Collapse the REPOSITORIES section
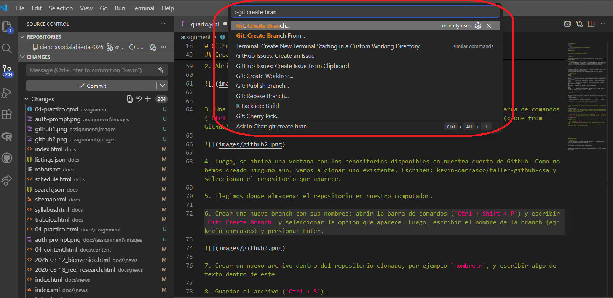Screen dimensions: 613x298 (22, 37)
